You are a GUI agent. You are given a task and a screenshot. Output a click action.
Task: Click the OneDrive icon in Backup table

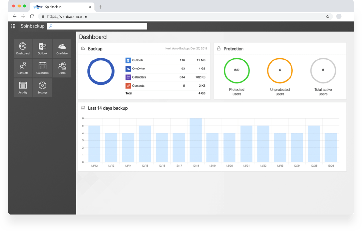[128, 69]
